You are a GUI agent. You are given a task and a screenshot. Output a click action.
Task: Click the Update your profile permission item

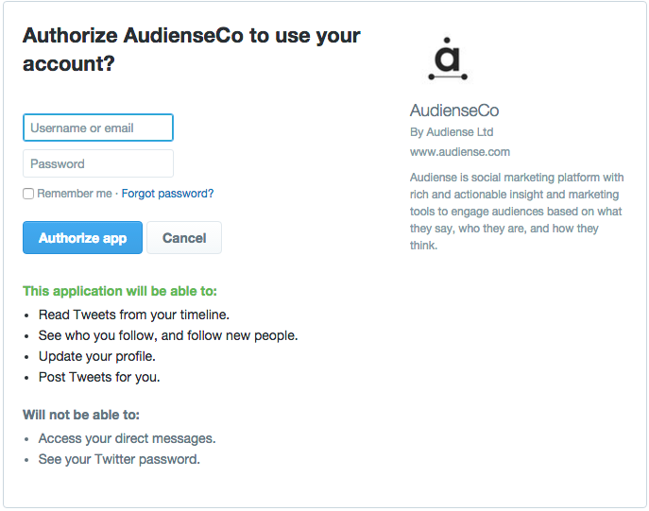click(97, 356)
